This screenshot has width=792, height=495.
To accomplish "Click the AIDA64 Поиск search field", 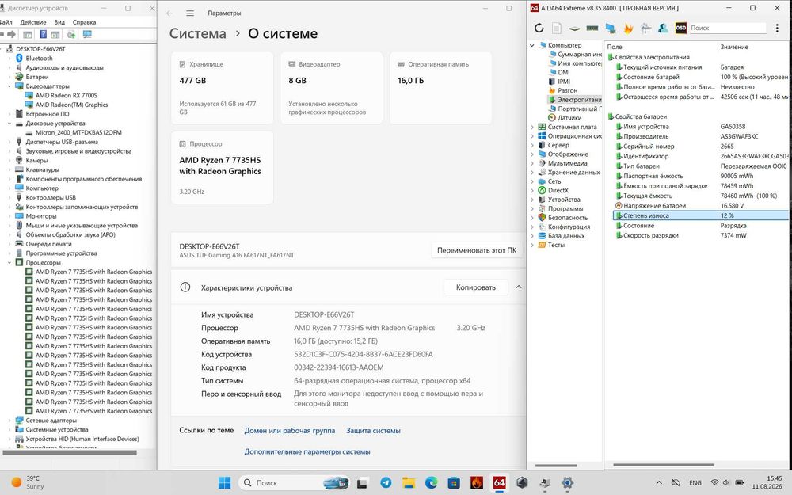I will click(727, 29).
